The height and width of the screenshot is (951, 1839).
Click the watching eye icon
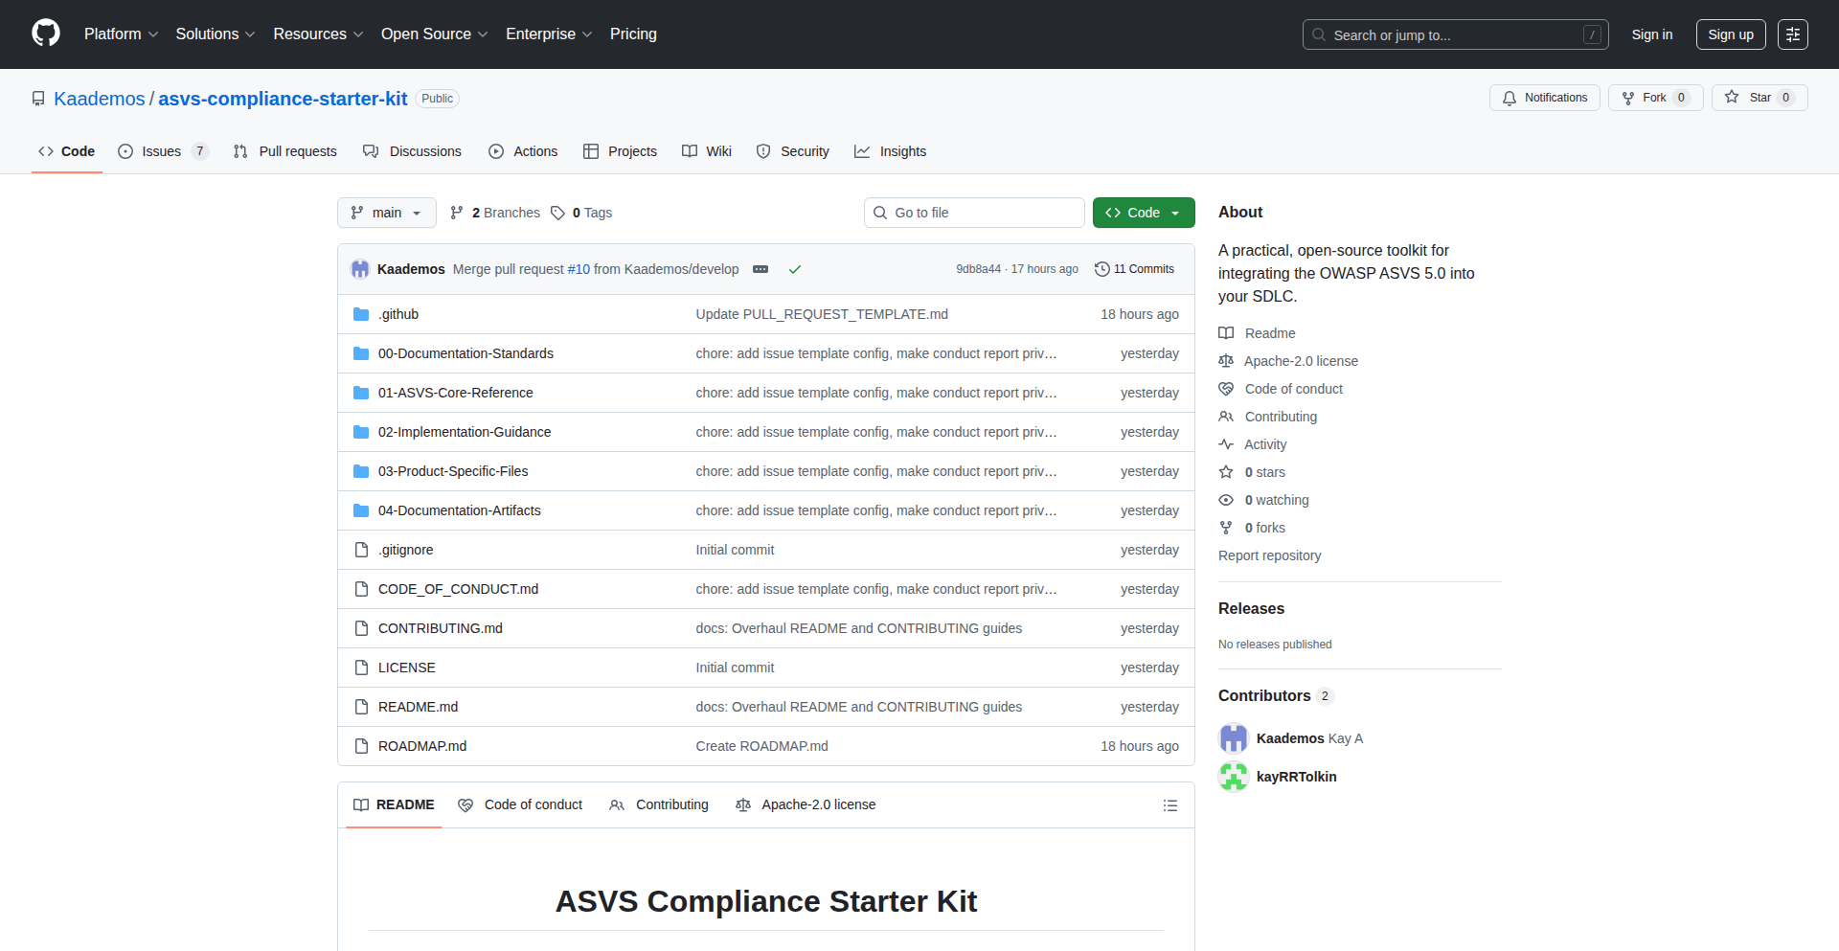(x=1226, y=500)
